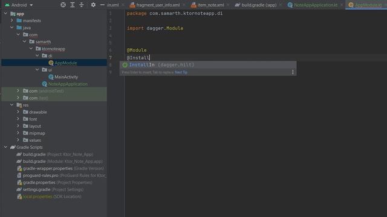The width and height of the screenshot is (387, 217).
Task: Click the AppModule Kotlin file icon
Action: (51, 63)
